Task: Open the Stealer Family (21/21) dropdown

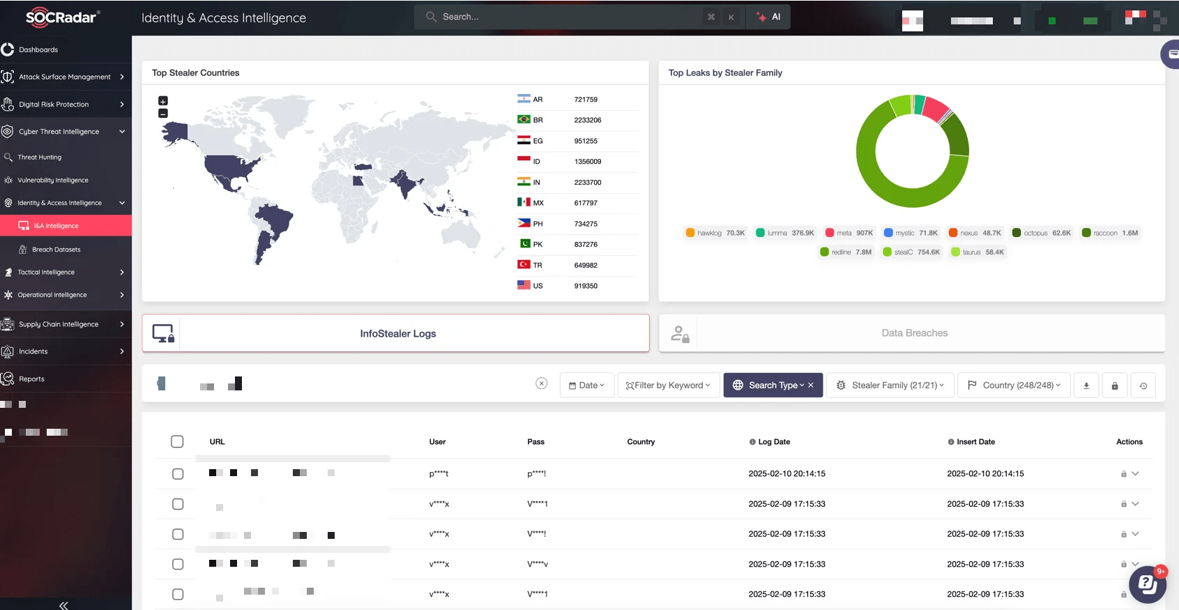Action: (890, 386)
